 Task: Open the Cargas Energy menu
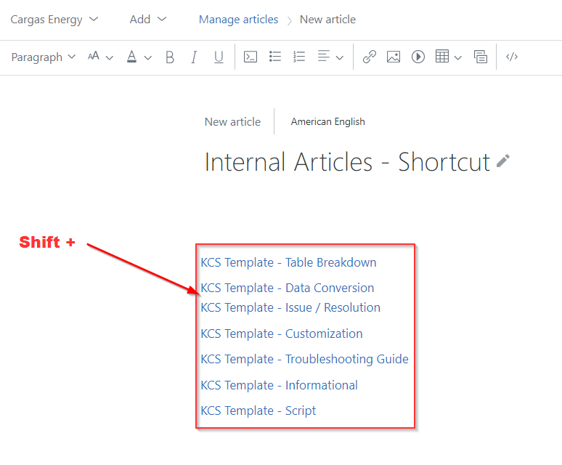click(x=54, y=20)
